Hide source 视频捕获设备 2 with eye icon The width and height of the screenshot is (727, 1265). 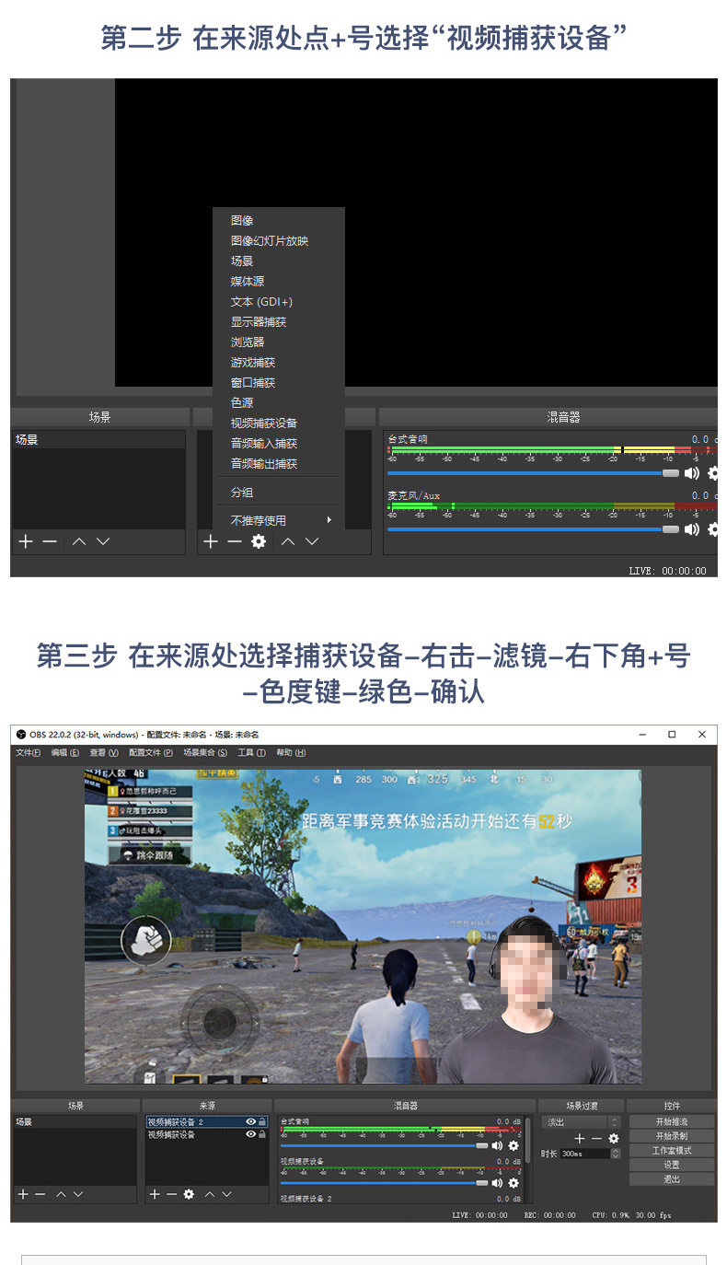pos(250,1121)
